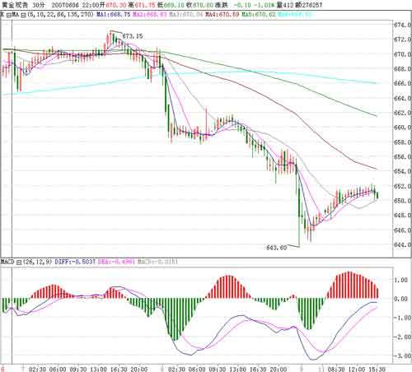Click the 30分 period label
Viewport: 412px width, 372px height.
[x=38, y=5]
